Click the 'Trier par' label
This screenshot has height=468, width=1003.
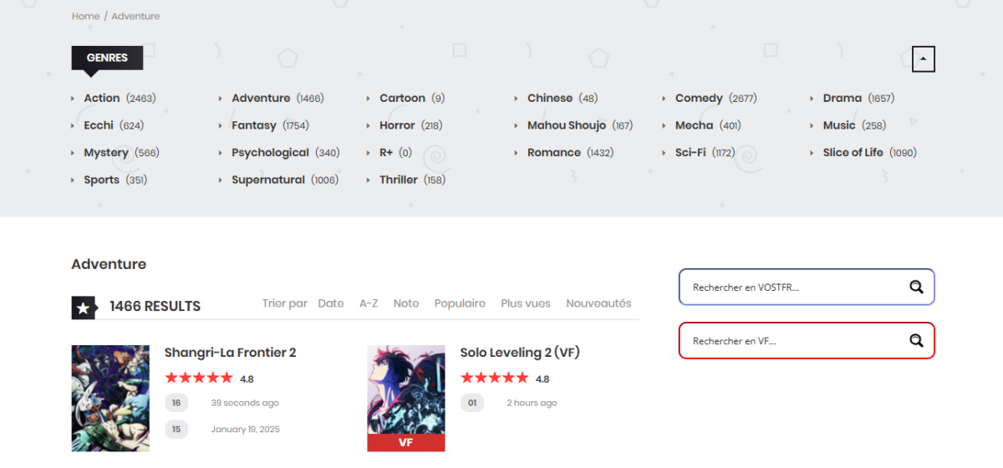[x=285, y=303]
